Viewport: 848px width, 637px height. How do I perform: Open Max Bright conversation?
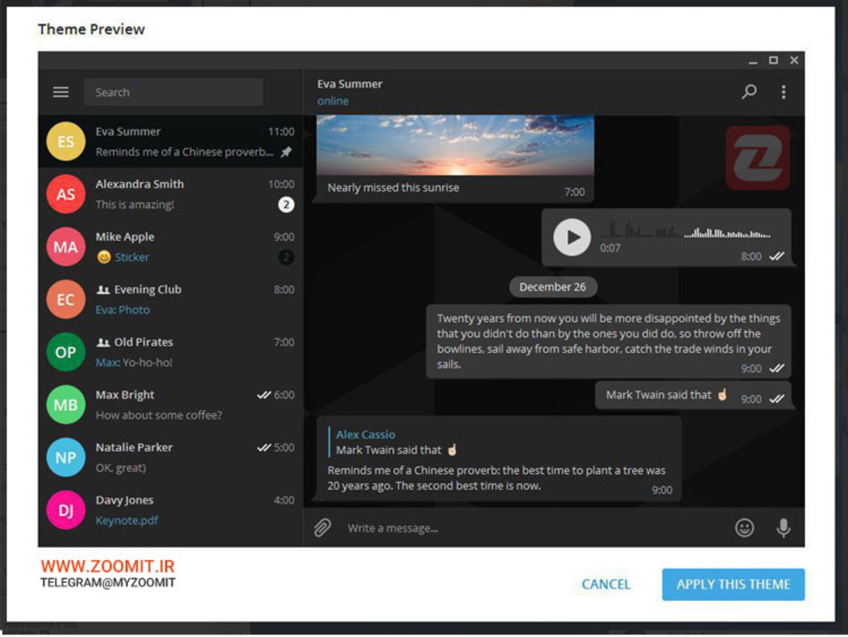[177, 404]
